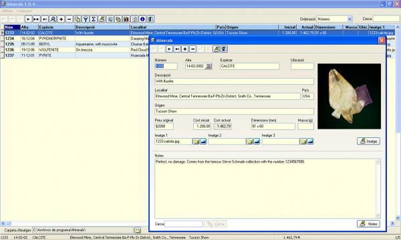This screenshot has height=240, width=401.
Task: Click the export icon after the printer
Action: point(110,19)
